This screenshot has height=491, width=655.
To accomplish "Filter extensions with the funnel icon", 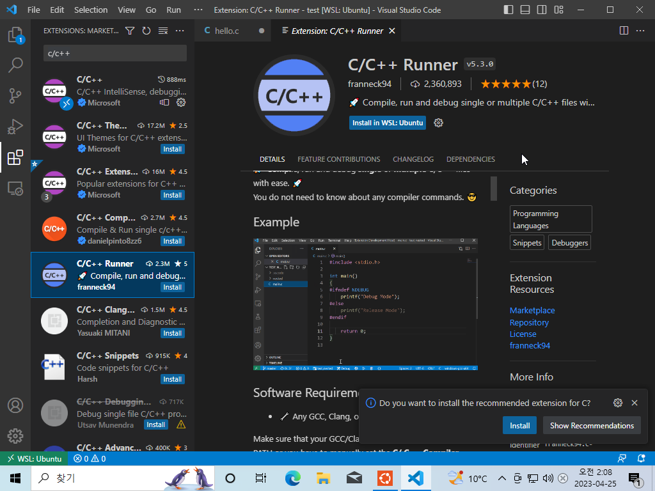I will coord(130,31).
